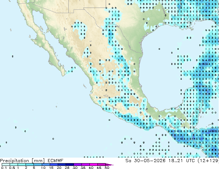Choose the 25–30 mm navy legend swatch

[69, 165]
